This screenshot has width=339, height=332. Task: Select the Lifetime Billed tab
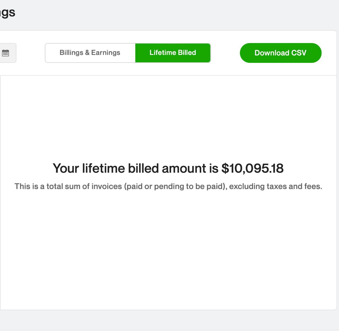click(173, 53)
